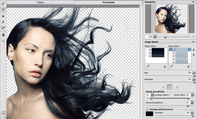Click the minus brush mode button
This screenshot has height=119, width=197.
[x=163, y=87]
